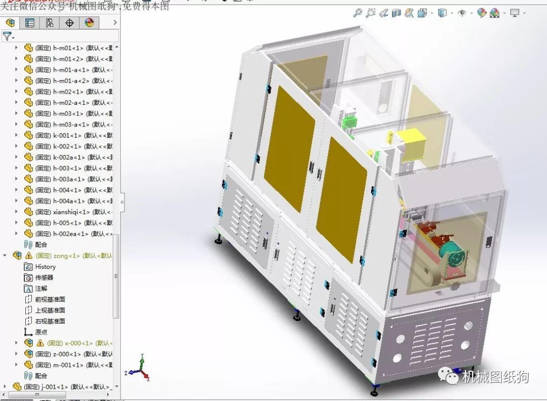Click the Display Style icon

442,13
